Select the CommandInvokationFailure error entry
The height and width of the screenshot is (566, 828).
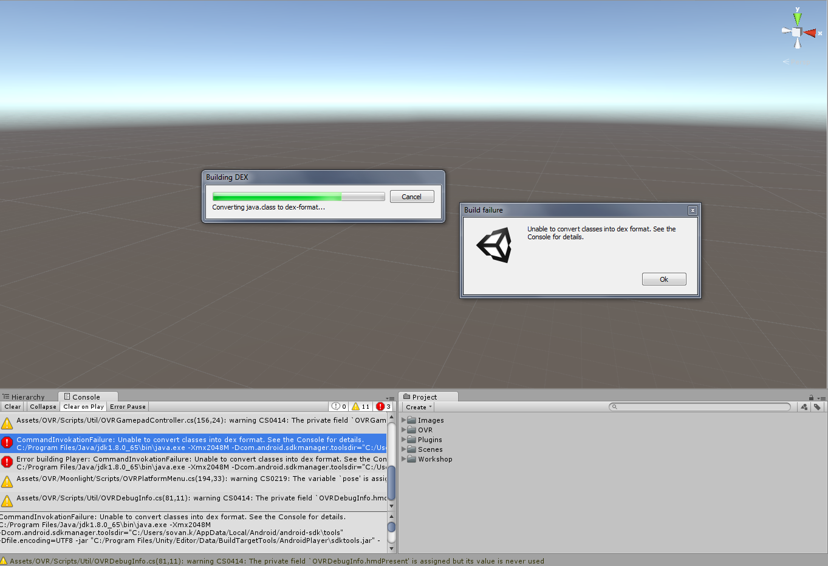pos(193,443)
